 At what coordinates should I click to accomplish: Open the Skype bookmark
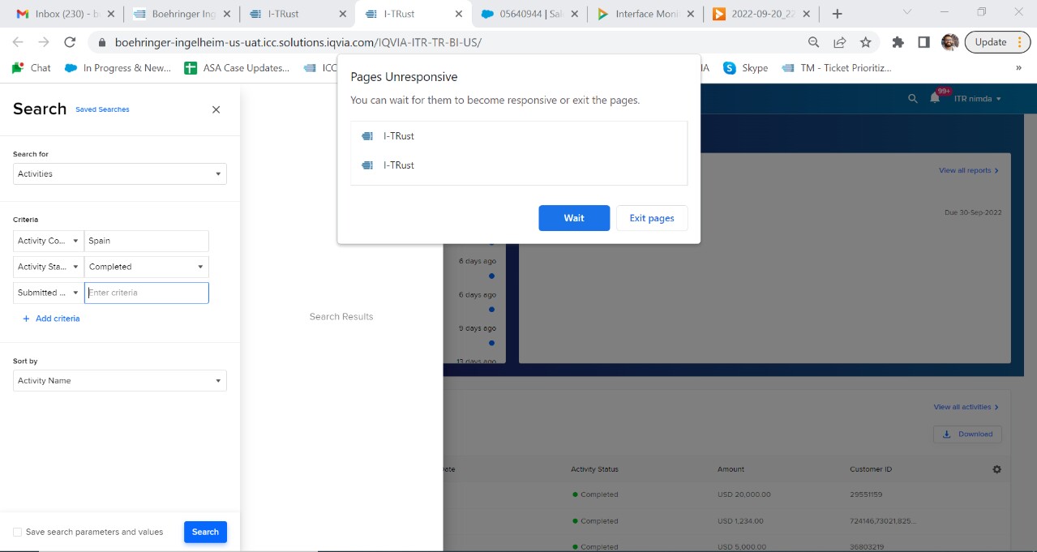click(x=745, y=68)
